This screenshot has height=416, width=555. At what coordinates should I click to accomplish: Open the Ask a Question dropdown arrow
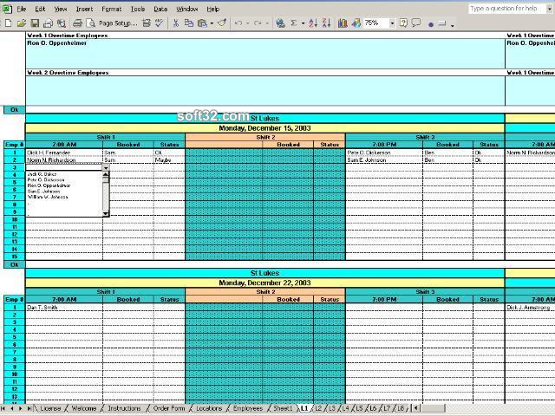coord(550,9)
